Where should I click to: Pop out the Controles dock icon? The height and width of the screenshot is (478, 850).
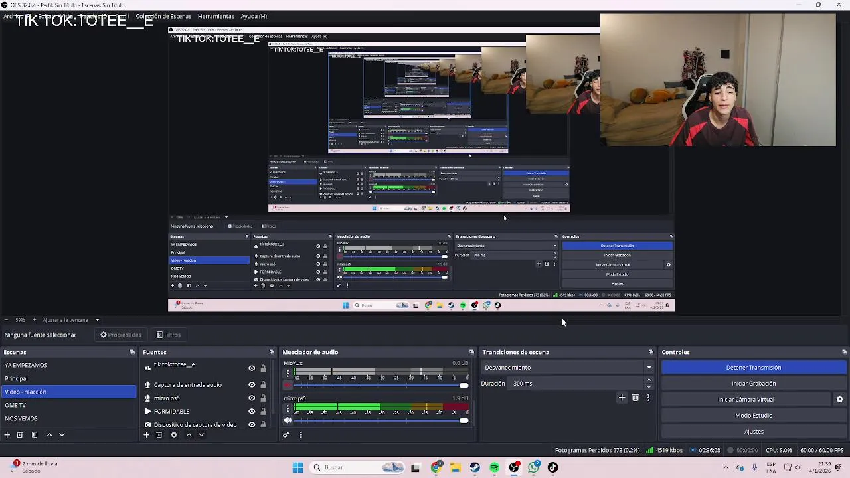pos(844,352)
